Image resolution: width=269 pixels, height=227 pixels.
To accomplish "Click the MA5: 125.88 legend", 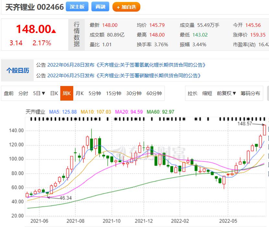I will (63, 112).
